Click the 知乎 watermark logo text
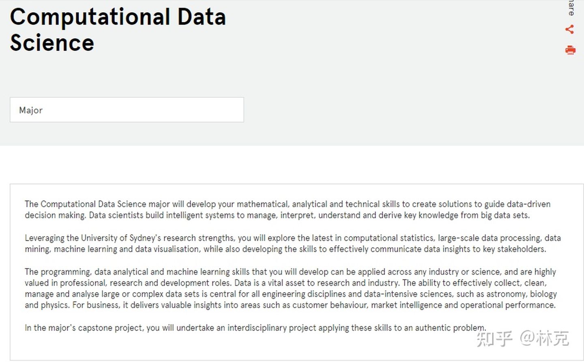 pos(494,338)
